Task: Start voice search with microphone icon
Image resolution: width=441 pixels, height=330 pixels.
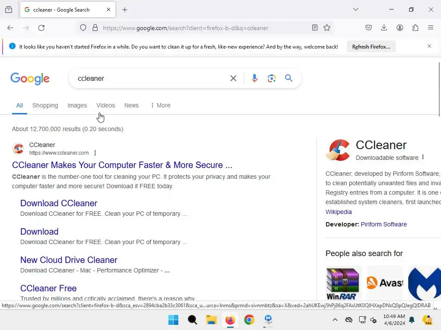Action: coord(255,78)
